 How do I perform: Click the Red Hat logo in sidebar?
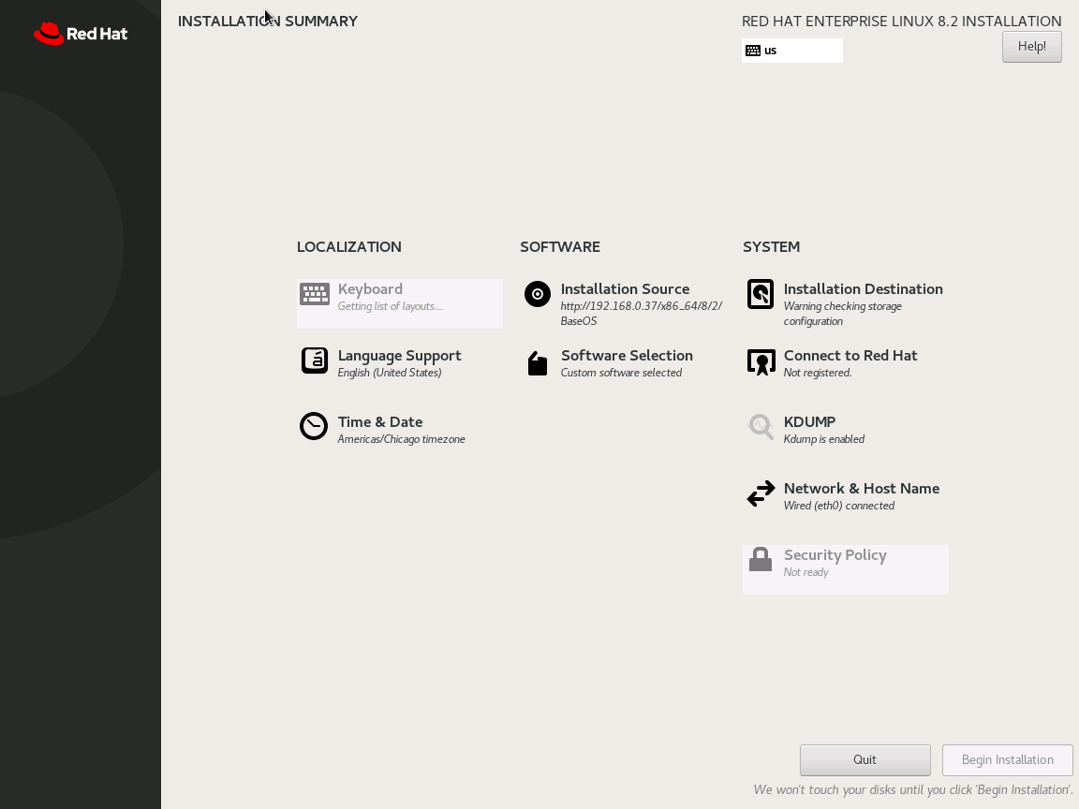[81, 34]
